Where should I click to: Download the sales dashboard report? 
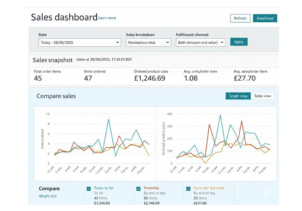265,18
